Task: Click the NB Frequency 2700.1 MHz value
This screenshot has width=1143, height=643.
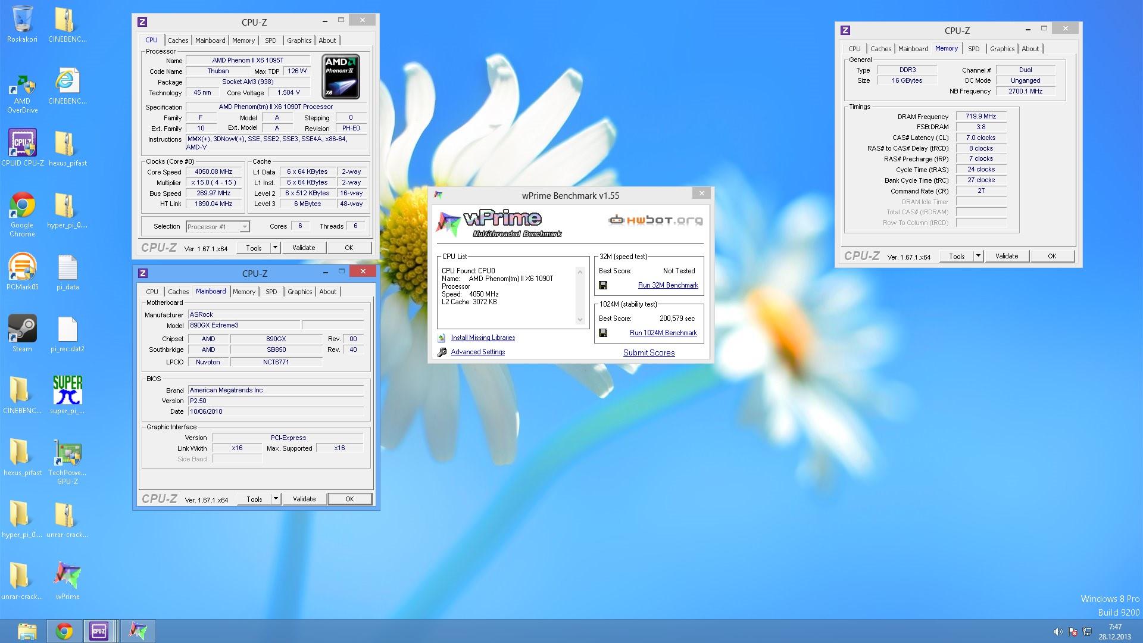Action: pyautogui.click(x=1026, y=91)
